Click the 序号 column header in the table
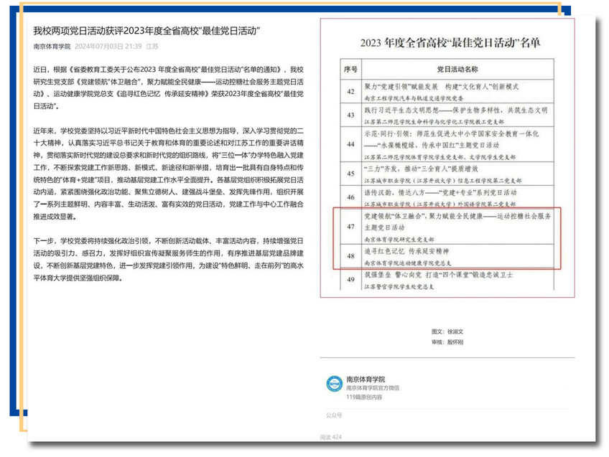The height and width of the screenshot is (457, 609). [x=350, y=70]
